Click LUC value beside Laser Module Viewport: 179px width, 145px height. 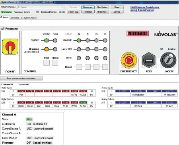[40, 138]
